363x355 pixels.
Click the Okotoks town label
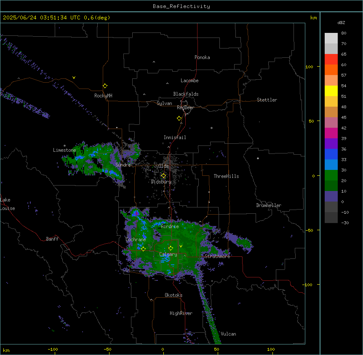coord(173,295)
